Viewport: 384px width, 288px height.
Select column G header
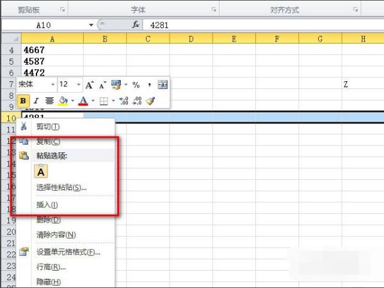(320, 38)
